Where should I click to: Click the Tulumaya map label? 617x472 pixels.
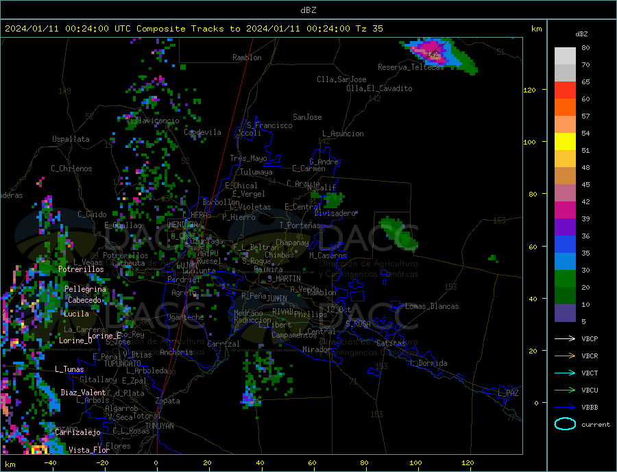[x=256, y=172]
